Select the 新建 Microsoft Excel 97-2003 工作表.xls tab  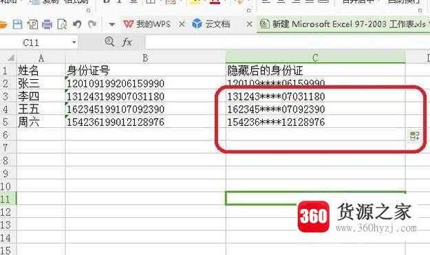(343, 24)
